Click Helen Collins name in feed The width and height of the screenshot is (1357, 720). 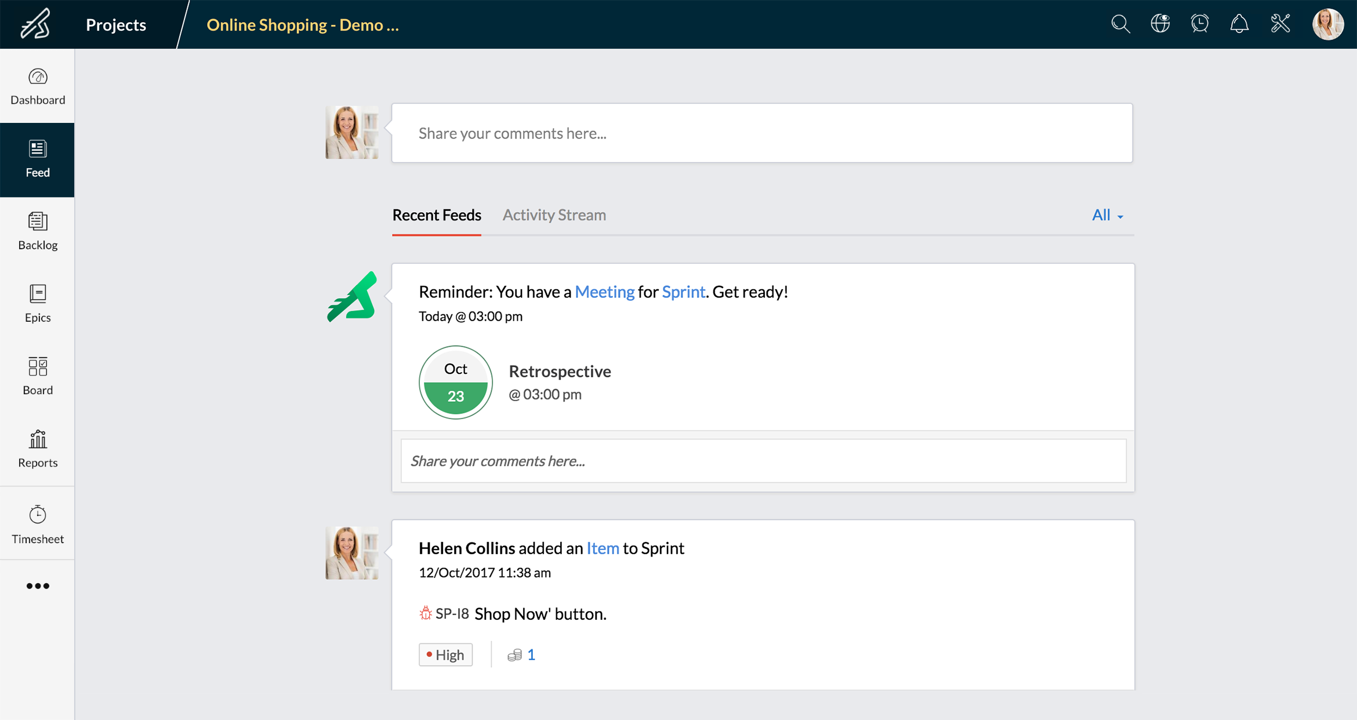[467, 548]
